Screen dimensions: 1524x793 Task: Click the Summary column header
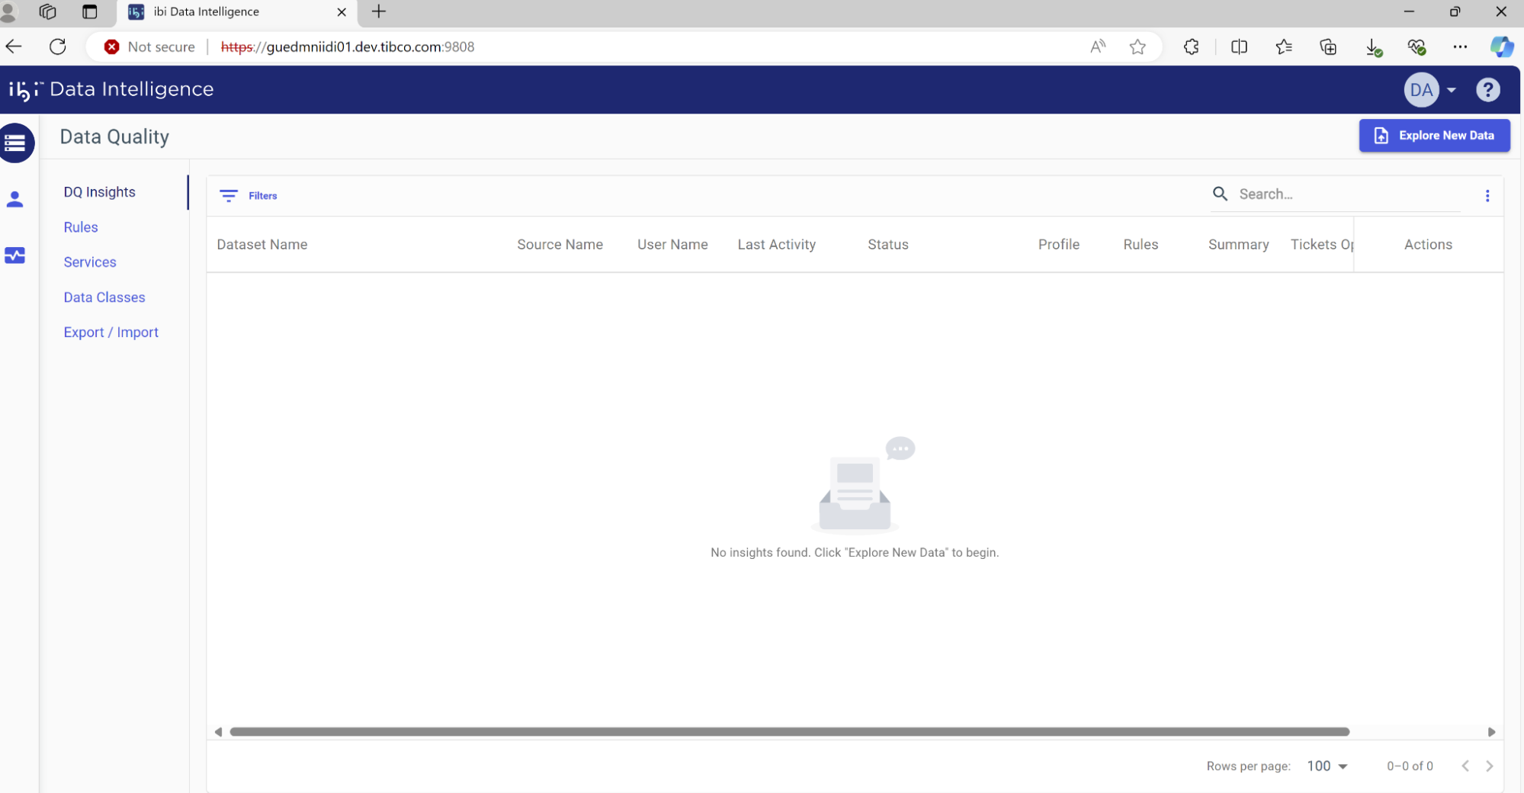point(1238,245)
